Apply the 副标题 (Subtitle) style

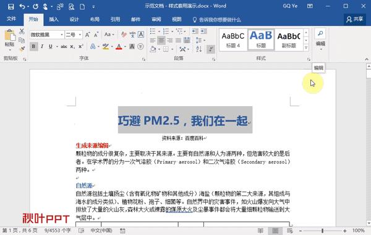coord(289,40)
